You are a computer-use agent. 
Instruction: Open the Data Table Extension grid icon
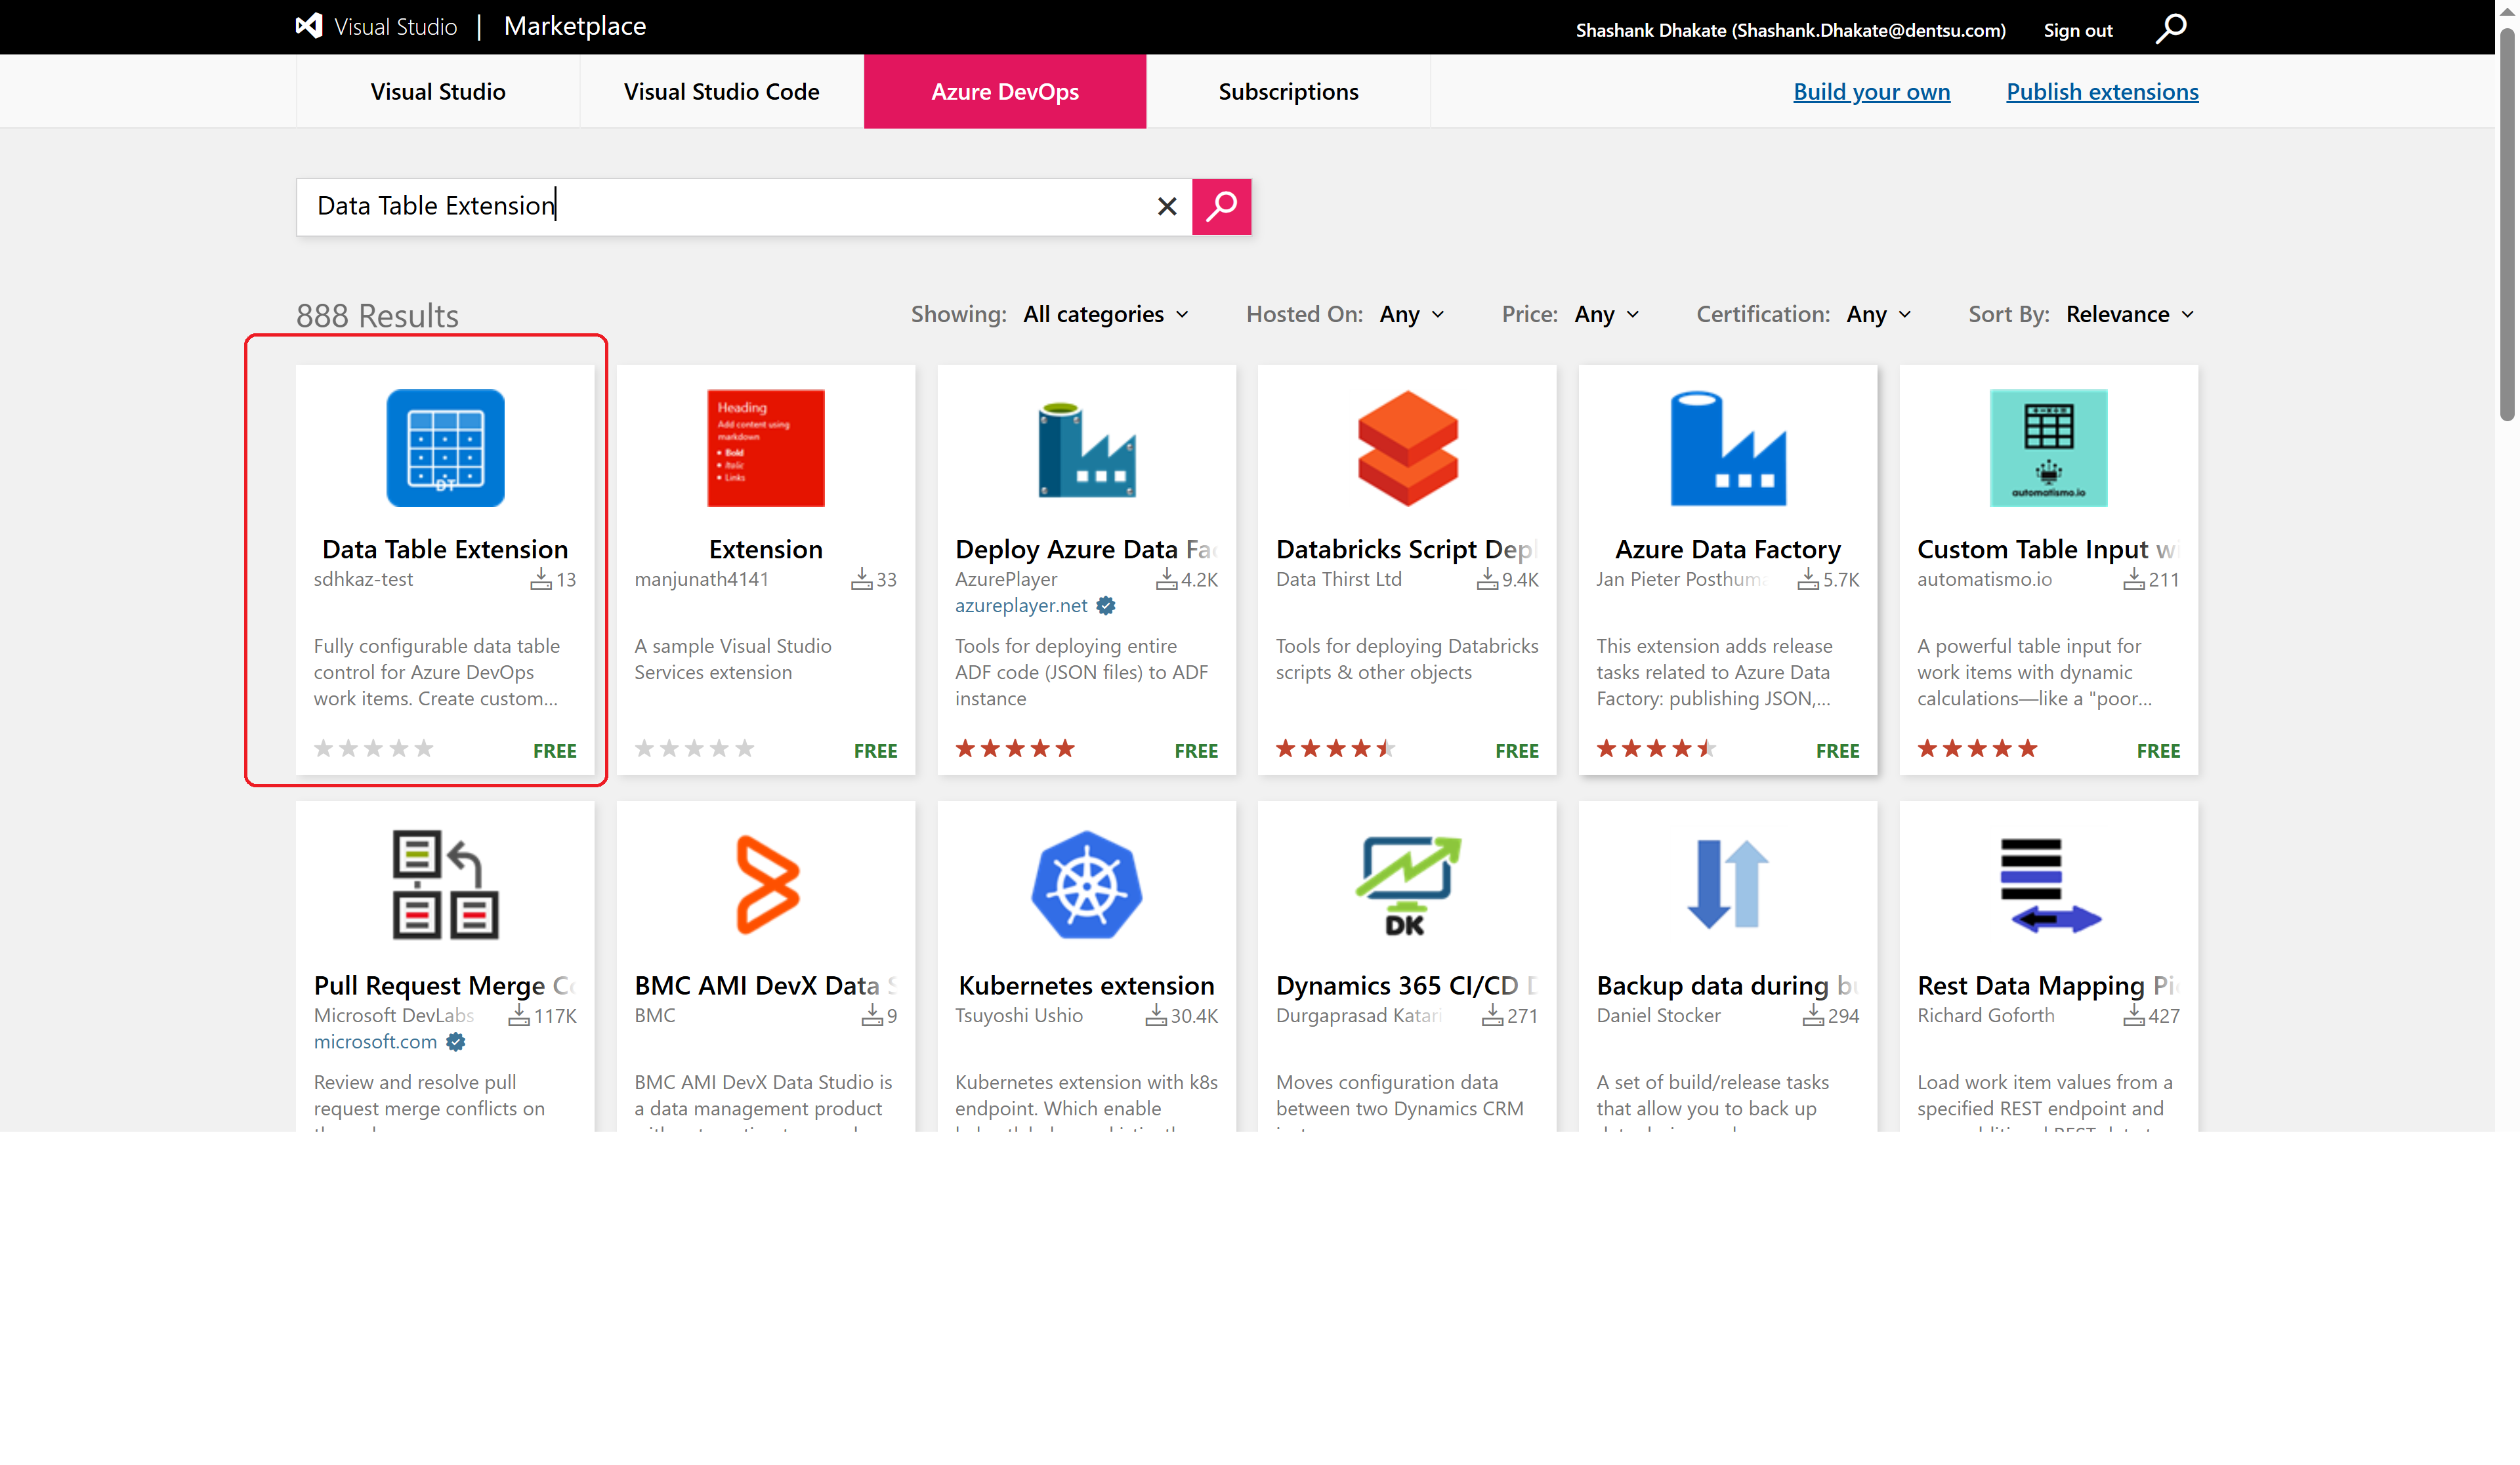tap(445, 448)
